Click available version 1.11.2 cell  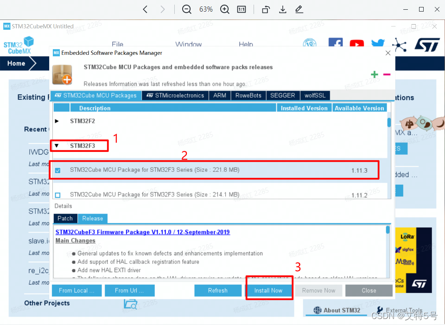click(359, 195)
